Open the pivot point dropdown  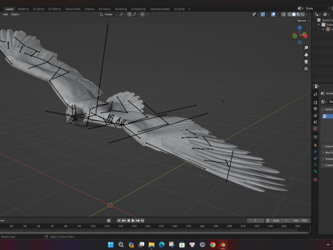pyautogui.click(x=122, y=15)
